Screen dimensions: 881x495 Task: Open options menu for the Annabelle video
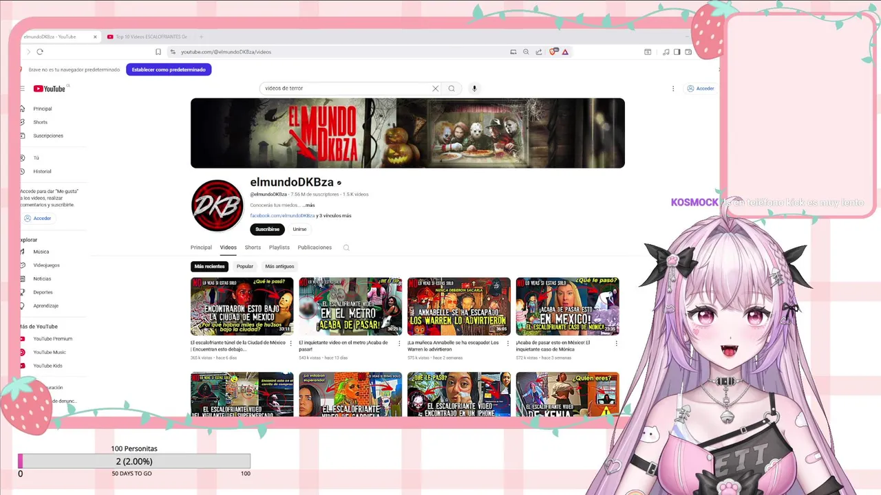coord(507,342)
